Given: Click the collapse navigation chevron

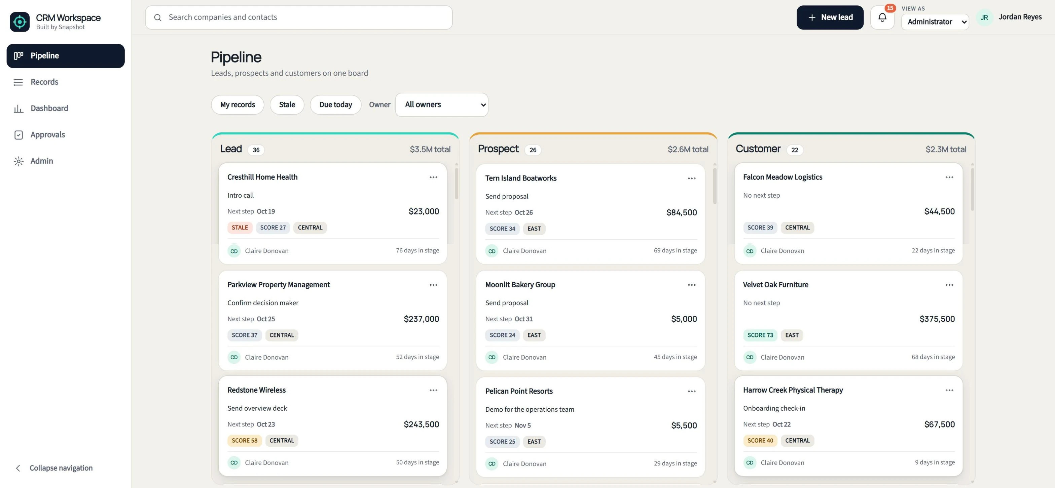Looking at the screenshot, I should coord(17,468).
